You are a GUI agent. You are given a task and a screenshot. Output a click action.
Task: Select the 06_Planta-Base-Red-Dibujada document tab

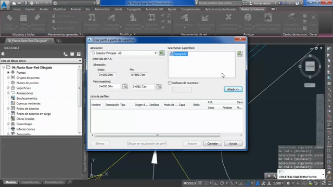tap(27, 41)
